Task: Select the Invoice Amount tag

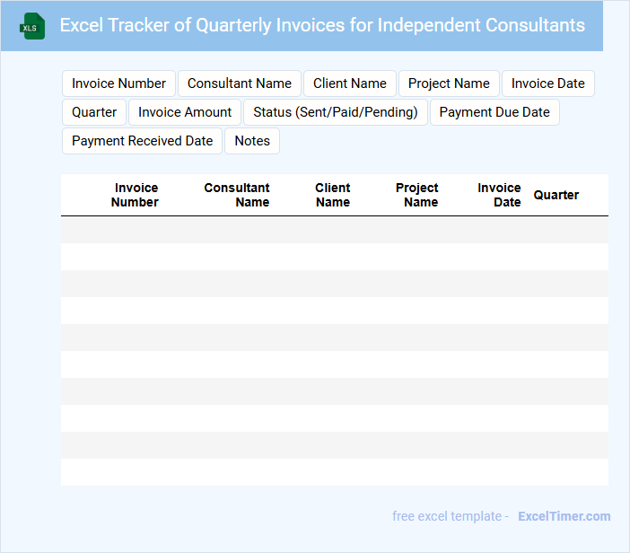Action: (185, 112)
